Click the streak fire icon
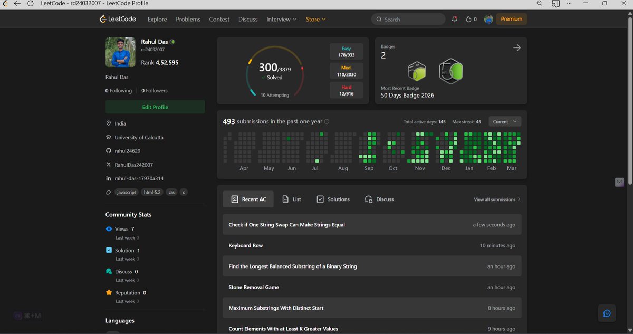The image size is (633, 334). coord(468,19)
